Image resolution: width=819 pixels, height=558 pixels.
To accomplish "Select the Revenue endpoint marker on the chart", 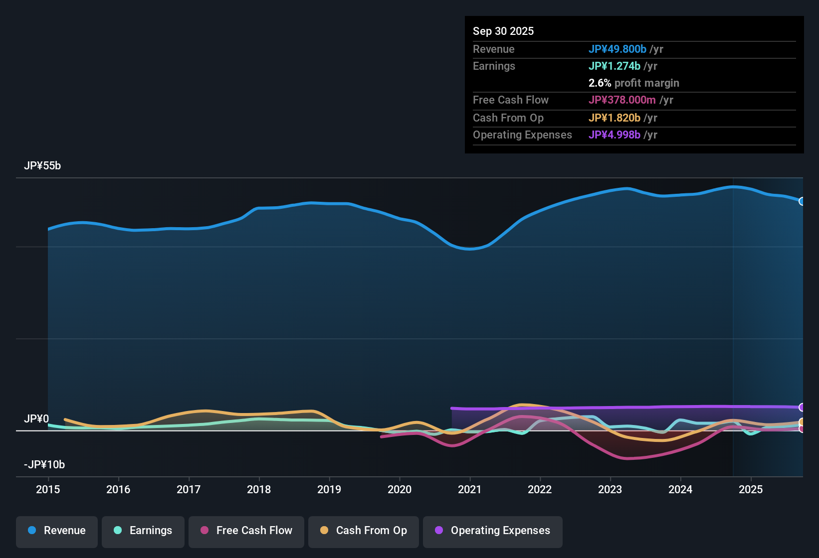I will [802, 201].
